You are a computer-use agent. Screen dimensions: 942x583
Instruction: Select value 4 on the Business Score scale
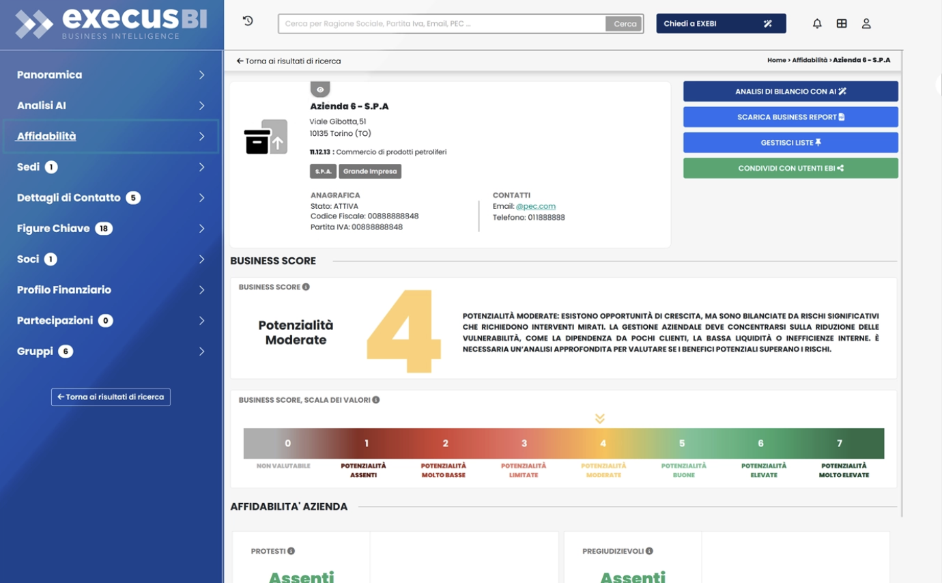[603, 443]
